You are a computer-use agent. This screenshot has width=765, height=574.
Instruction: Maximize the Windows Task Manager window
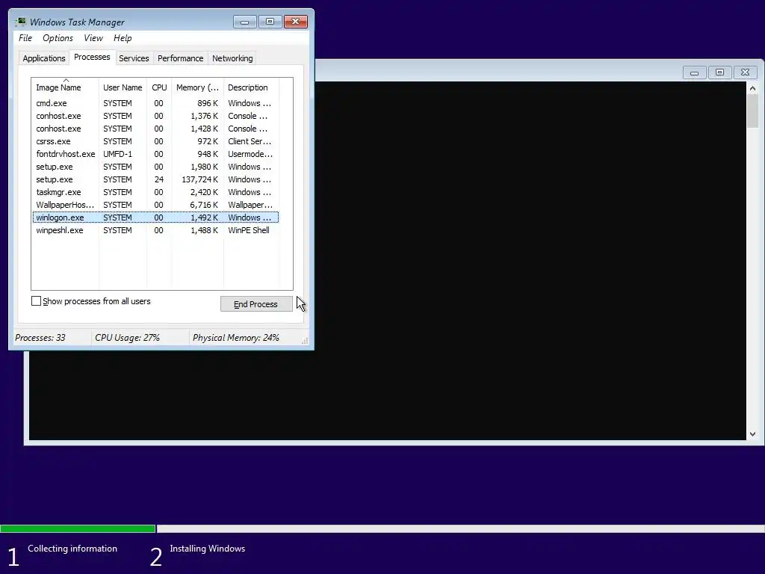click(x=270, y=22)
